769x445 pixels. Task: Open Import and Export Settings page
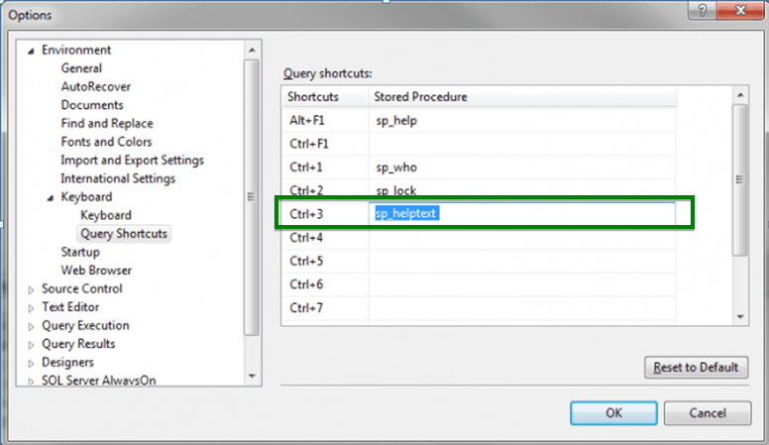tap(132, 161)
